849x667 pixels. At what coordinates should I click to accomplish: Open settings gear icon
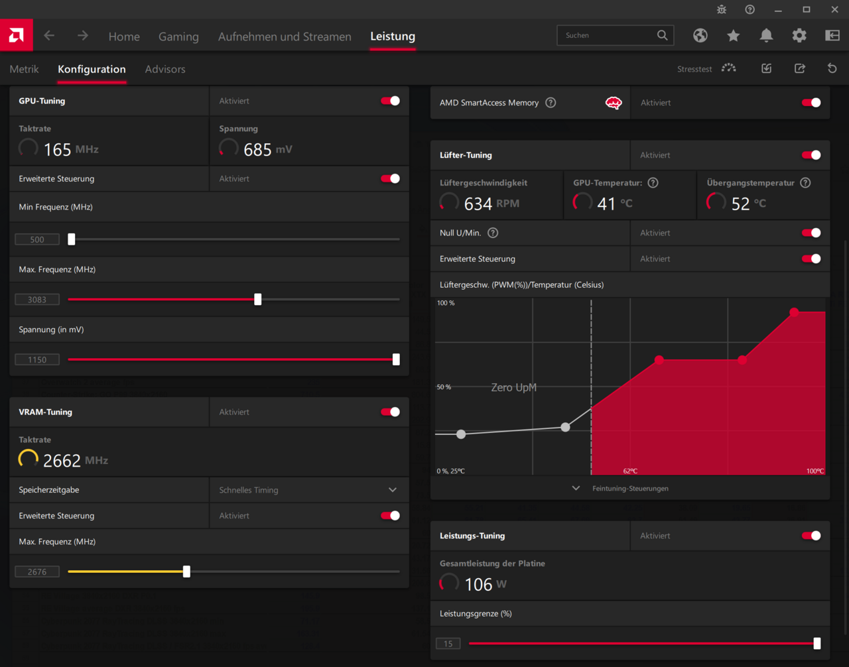tap(799, 36)
